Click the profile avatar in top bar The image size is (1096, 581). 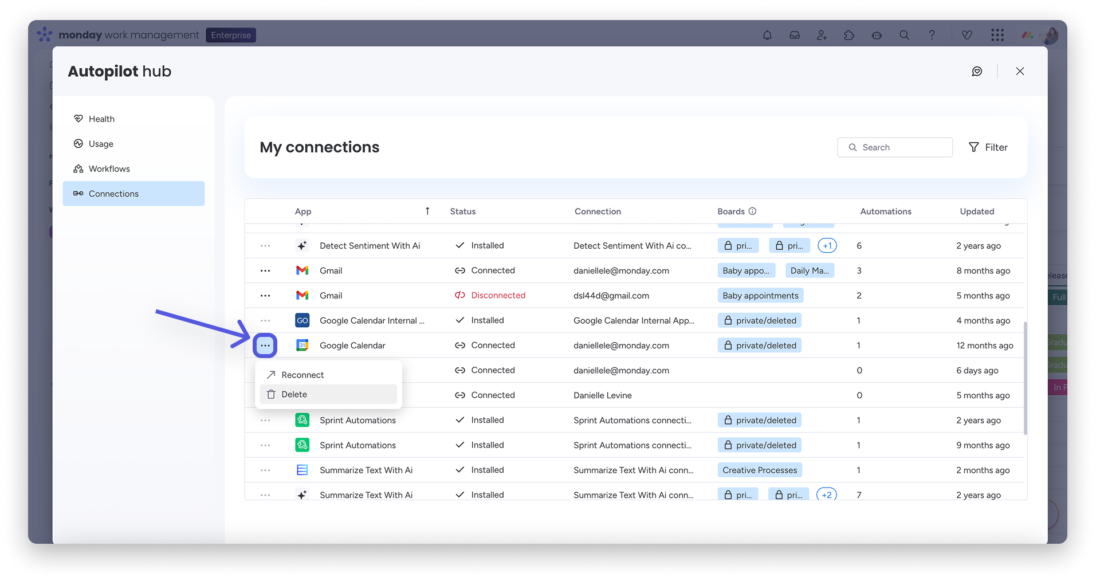click(1050, 36)
